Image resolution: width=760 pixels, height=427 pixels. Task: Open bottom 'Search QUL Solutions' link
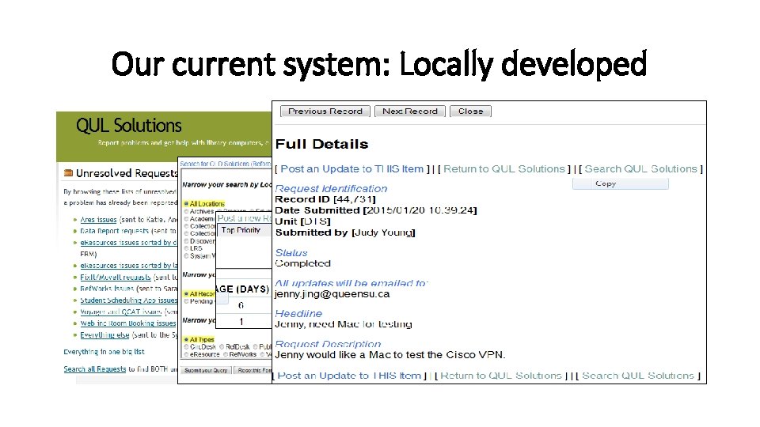[638, 376]
